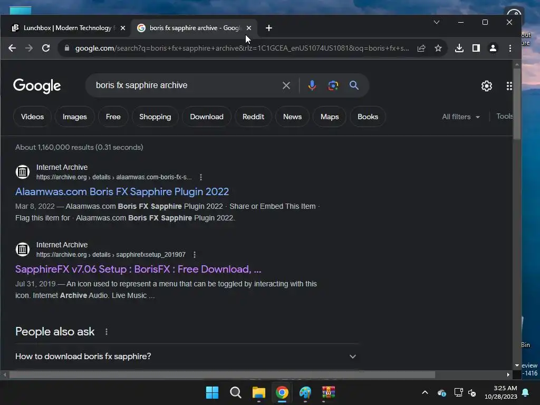Screen dimensions: 540x405
Task: Close the Lunchbox tab
Action: click(122, 28)
